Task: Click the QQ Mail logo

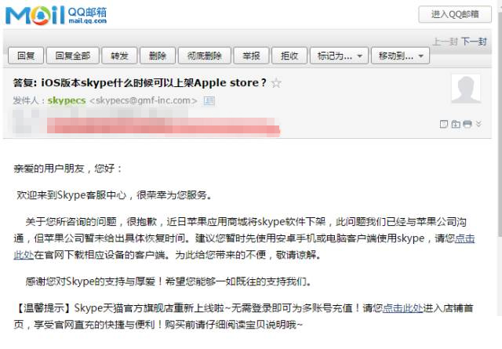Action: [56, 15]
